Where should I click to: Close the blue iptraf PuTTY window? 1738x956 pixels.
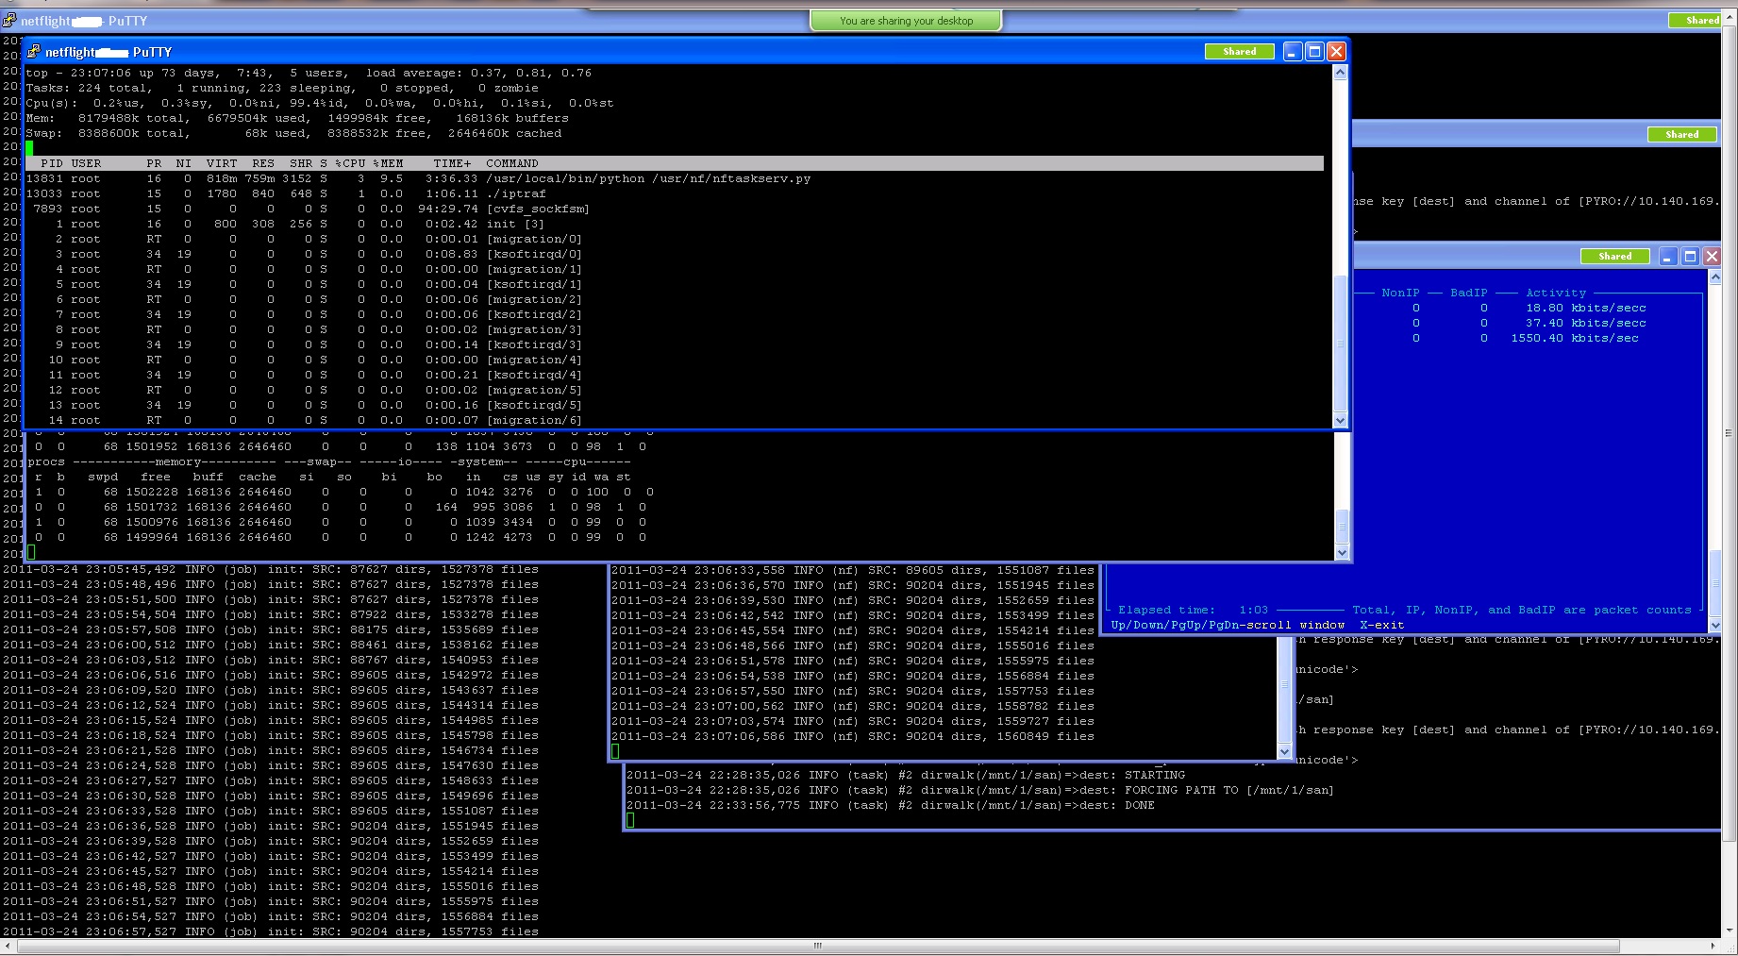pyautogui.click(x=1712, y=257)
